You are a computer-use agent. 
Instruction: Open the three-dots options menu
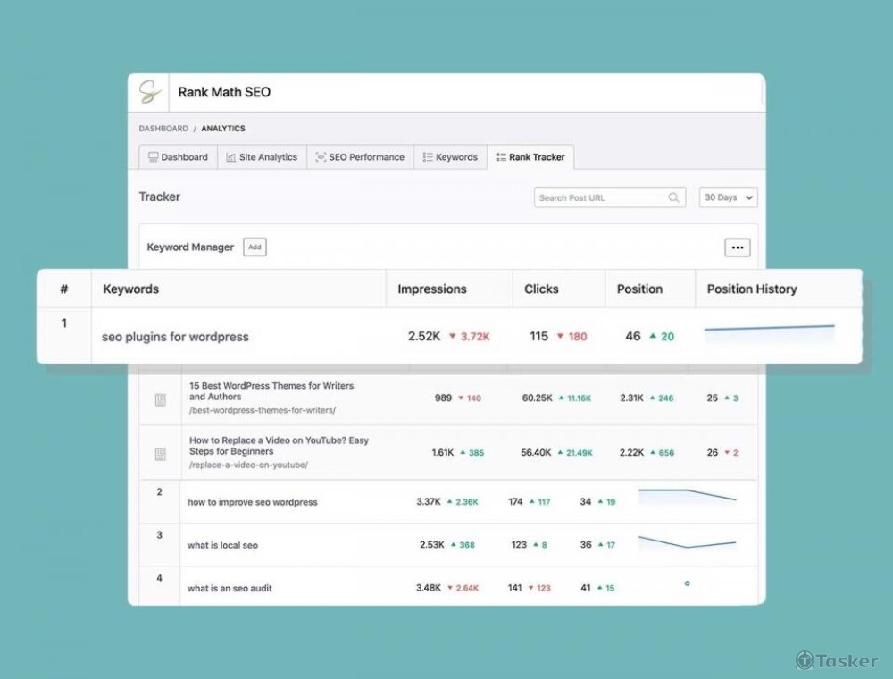pos(737,247)
